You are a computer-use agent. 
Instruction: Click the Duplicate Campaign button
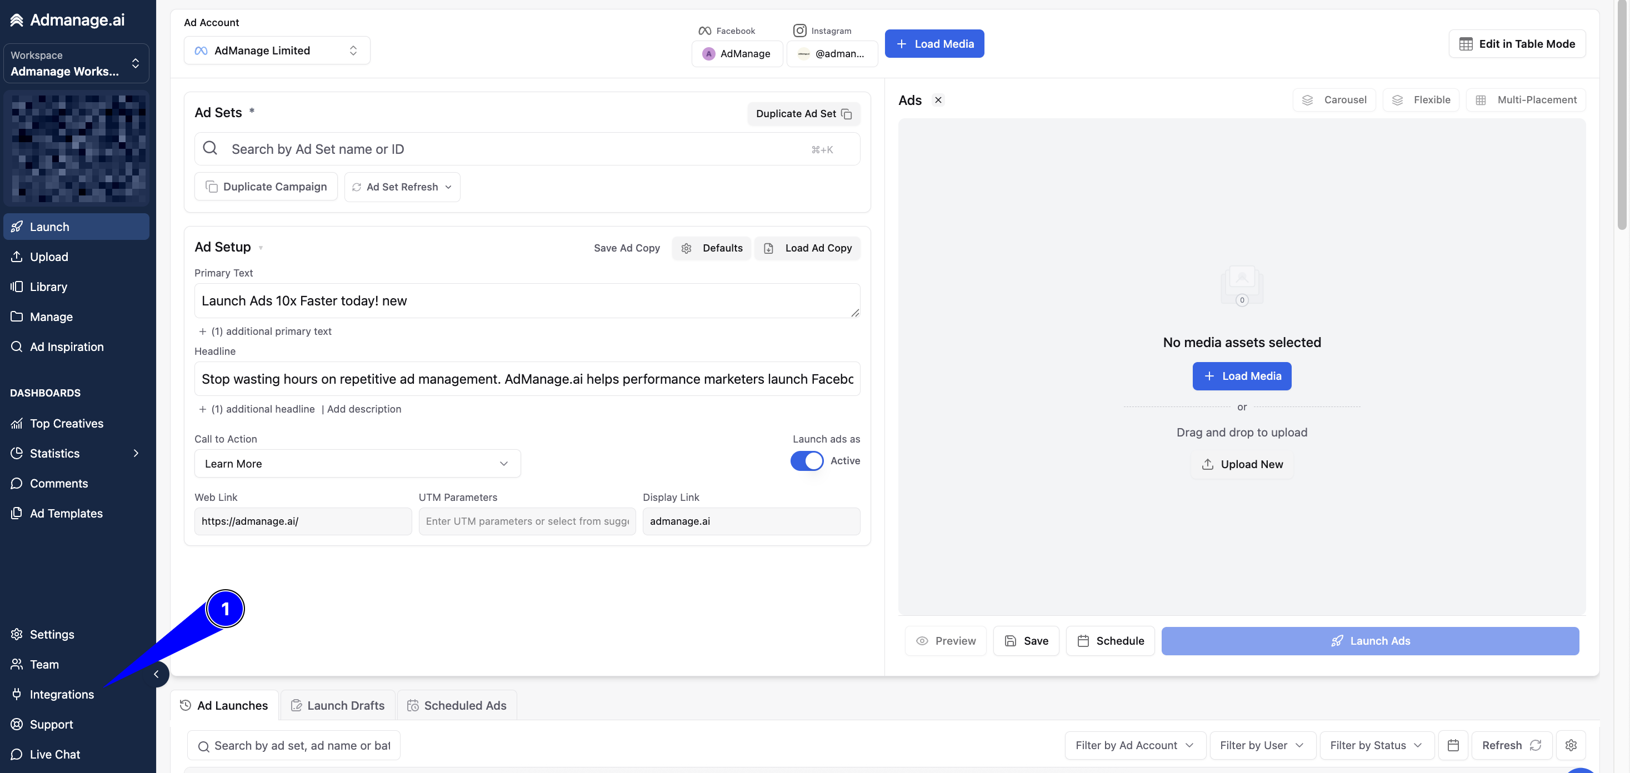tap(266, 187)
